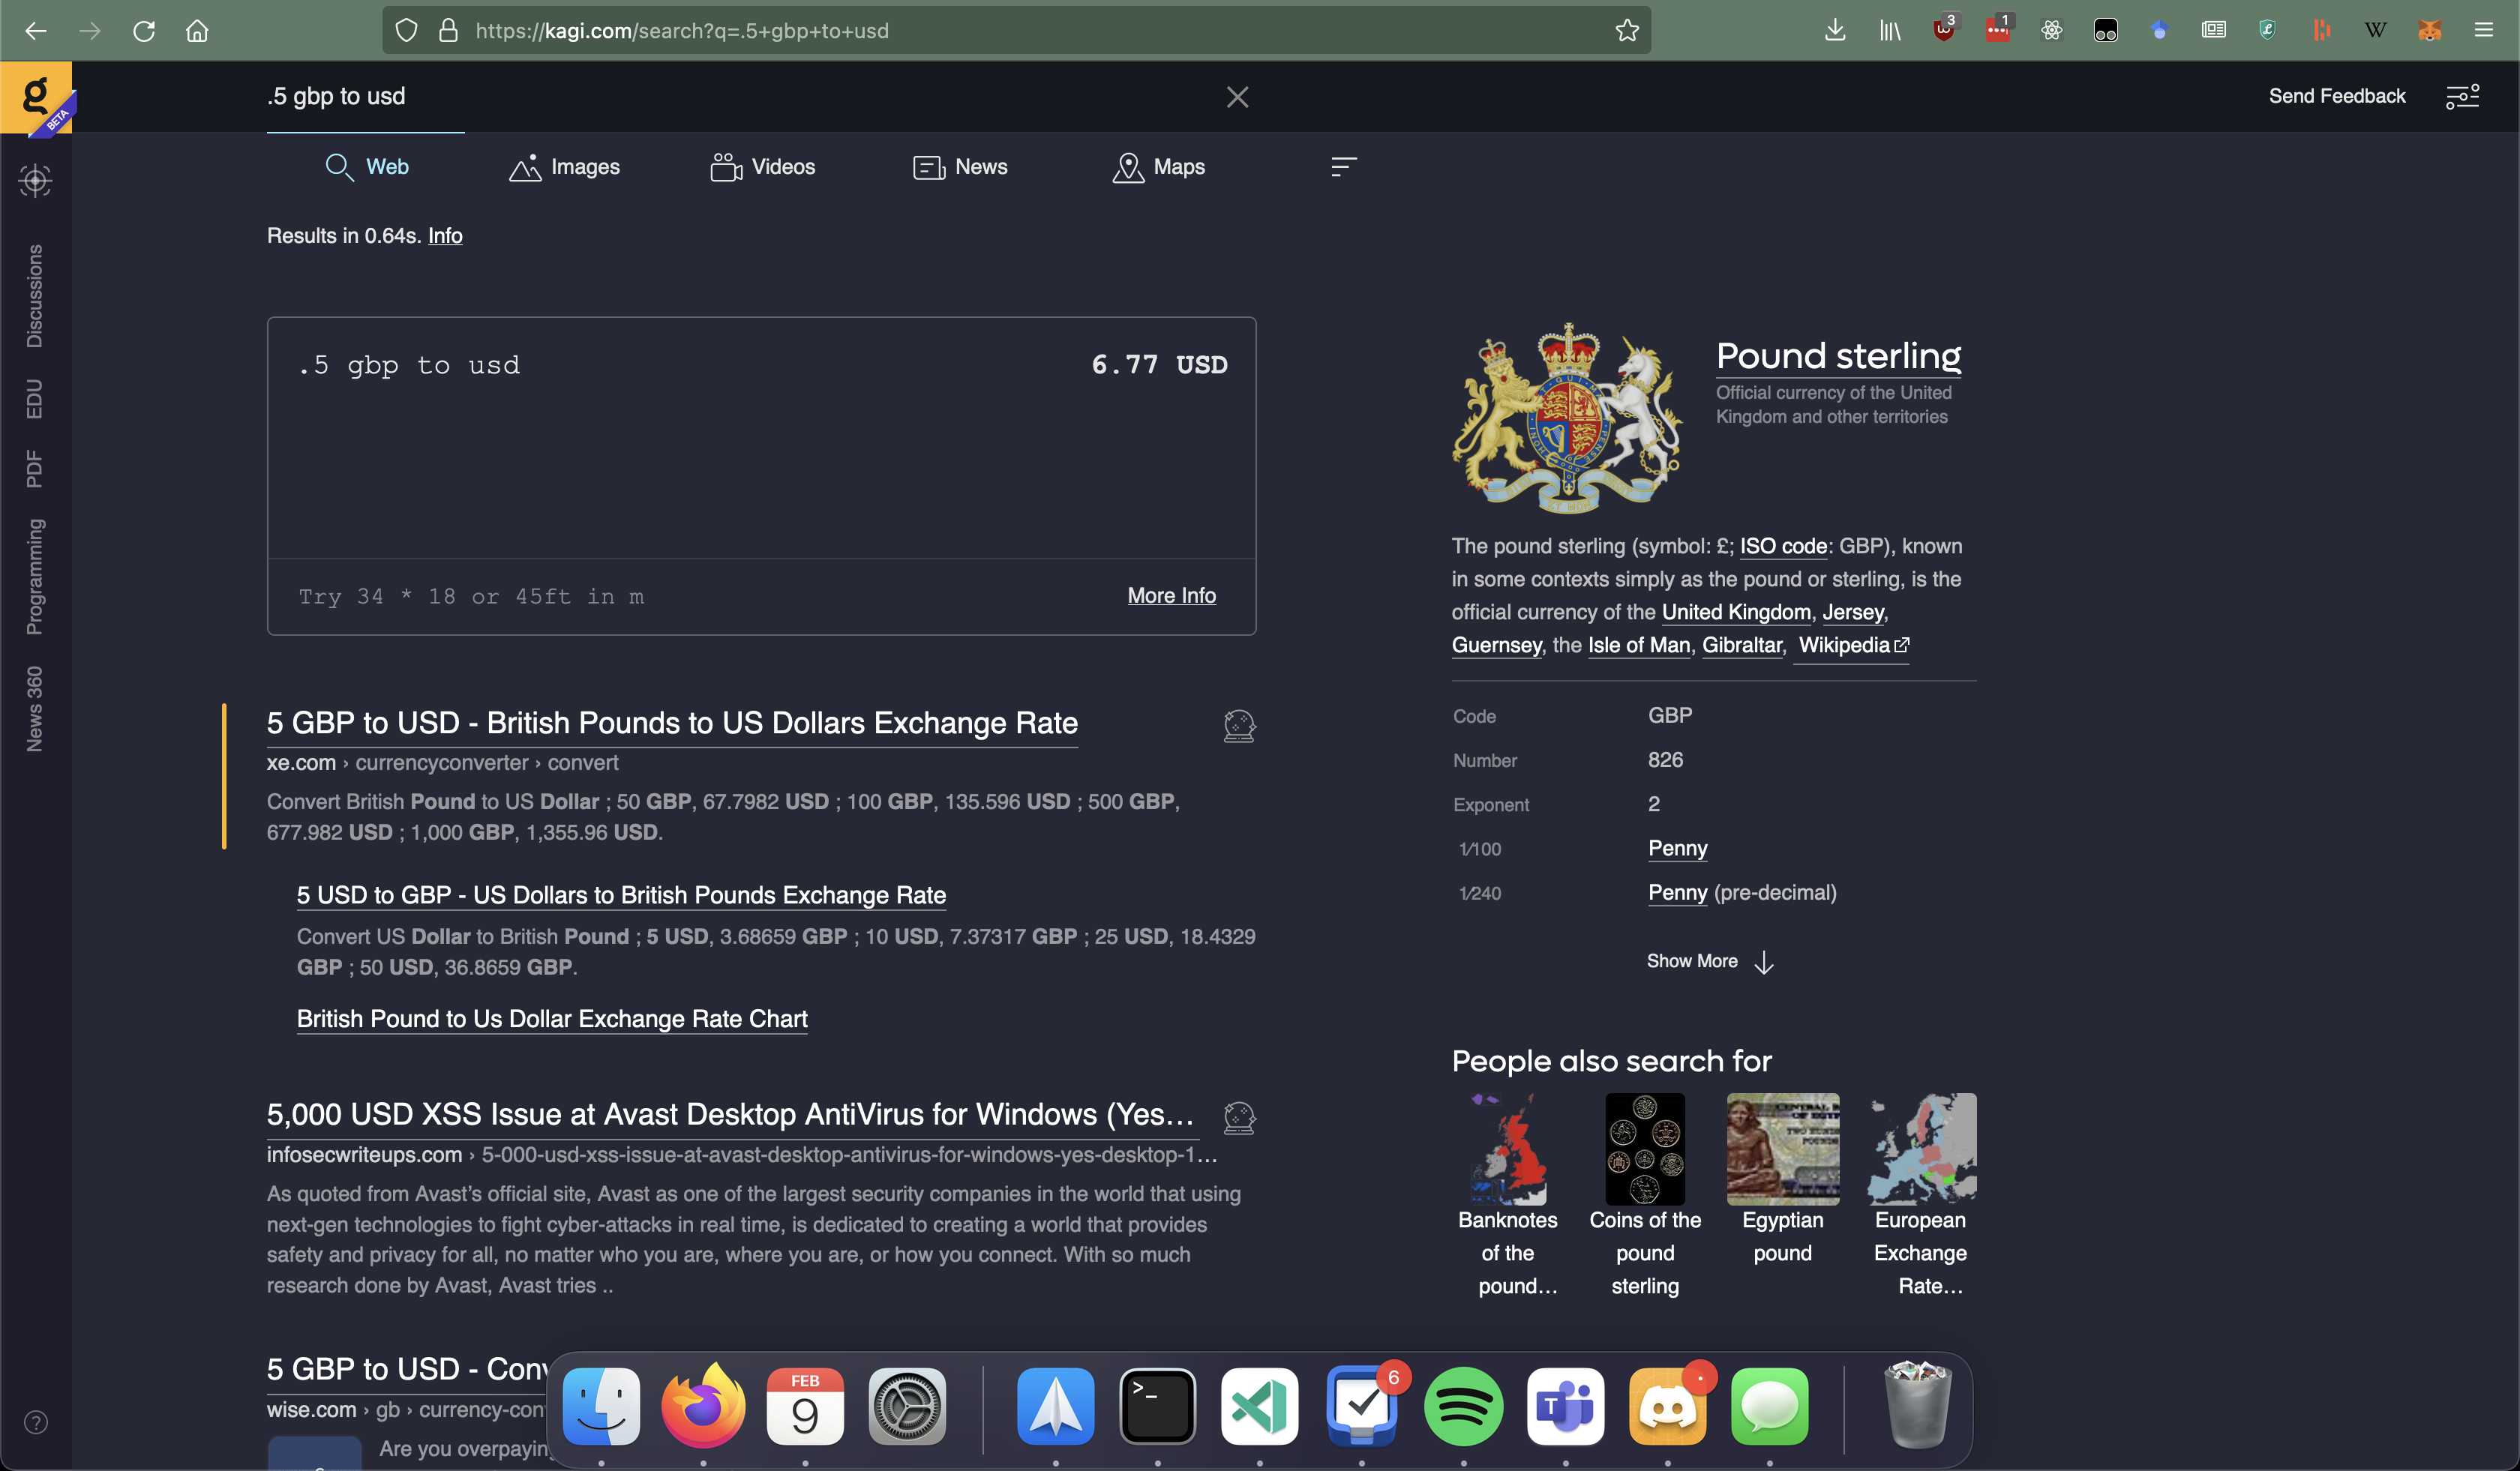This screenshot has height=1471, width=2520.
Task: Click the Kagi logo home icon
Action: 36,97
